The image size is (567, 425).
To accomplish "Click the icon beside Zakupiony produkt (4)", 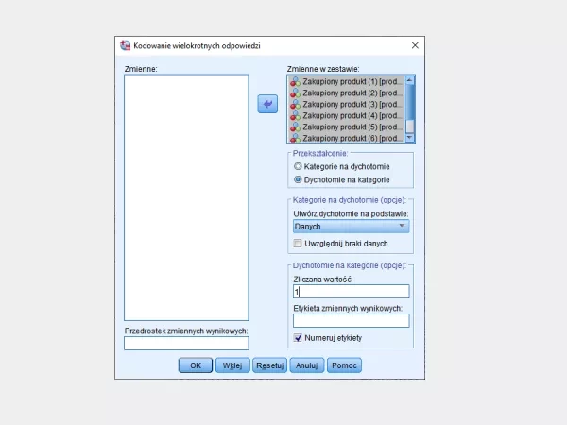I will (x=295, y=115).
